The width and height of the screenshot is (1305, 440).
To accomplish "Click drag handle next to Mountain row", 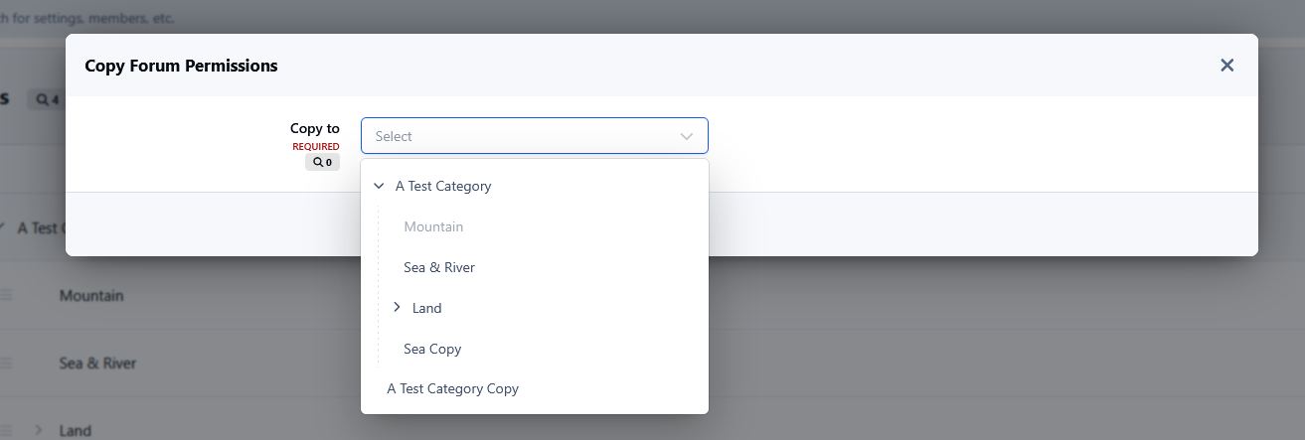I will (6, 296).
